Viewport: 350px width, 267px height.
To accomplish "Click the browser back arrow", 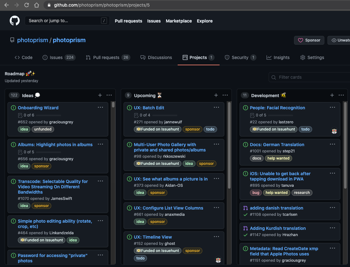I will [7, 5].
